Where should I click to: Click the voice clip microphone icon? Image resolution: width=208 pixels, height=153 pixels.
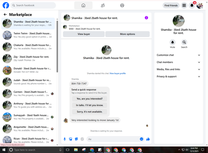pyautogui.click(x=64, y=139)
